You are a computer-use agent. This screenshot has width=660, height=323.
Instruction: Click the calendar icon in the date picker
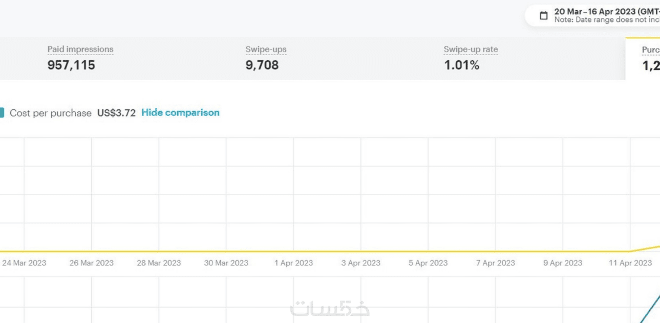click(544, 16)
